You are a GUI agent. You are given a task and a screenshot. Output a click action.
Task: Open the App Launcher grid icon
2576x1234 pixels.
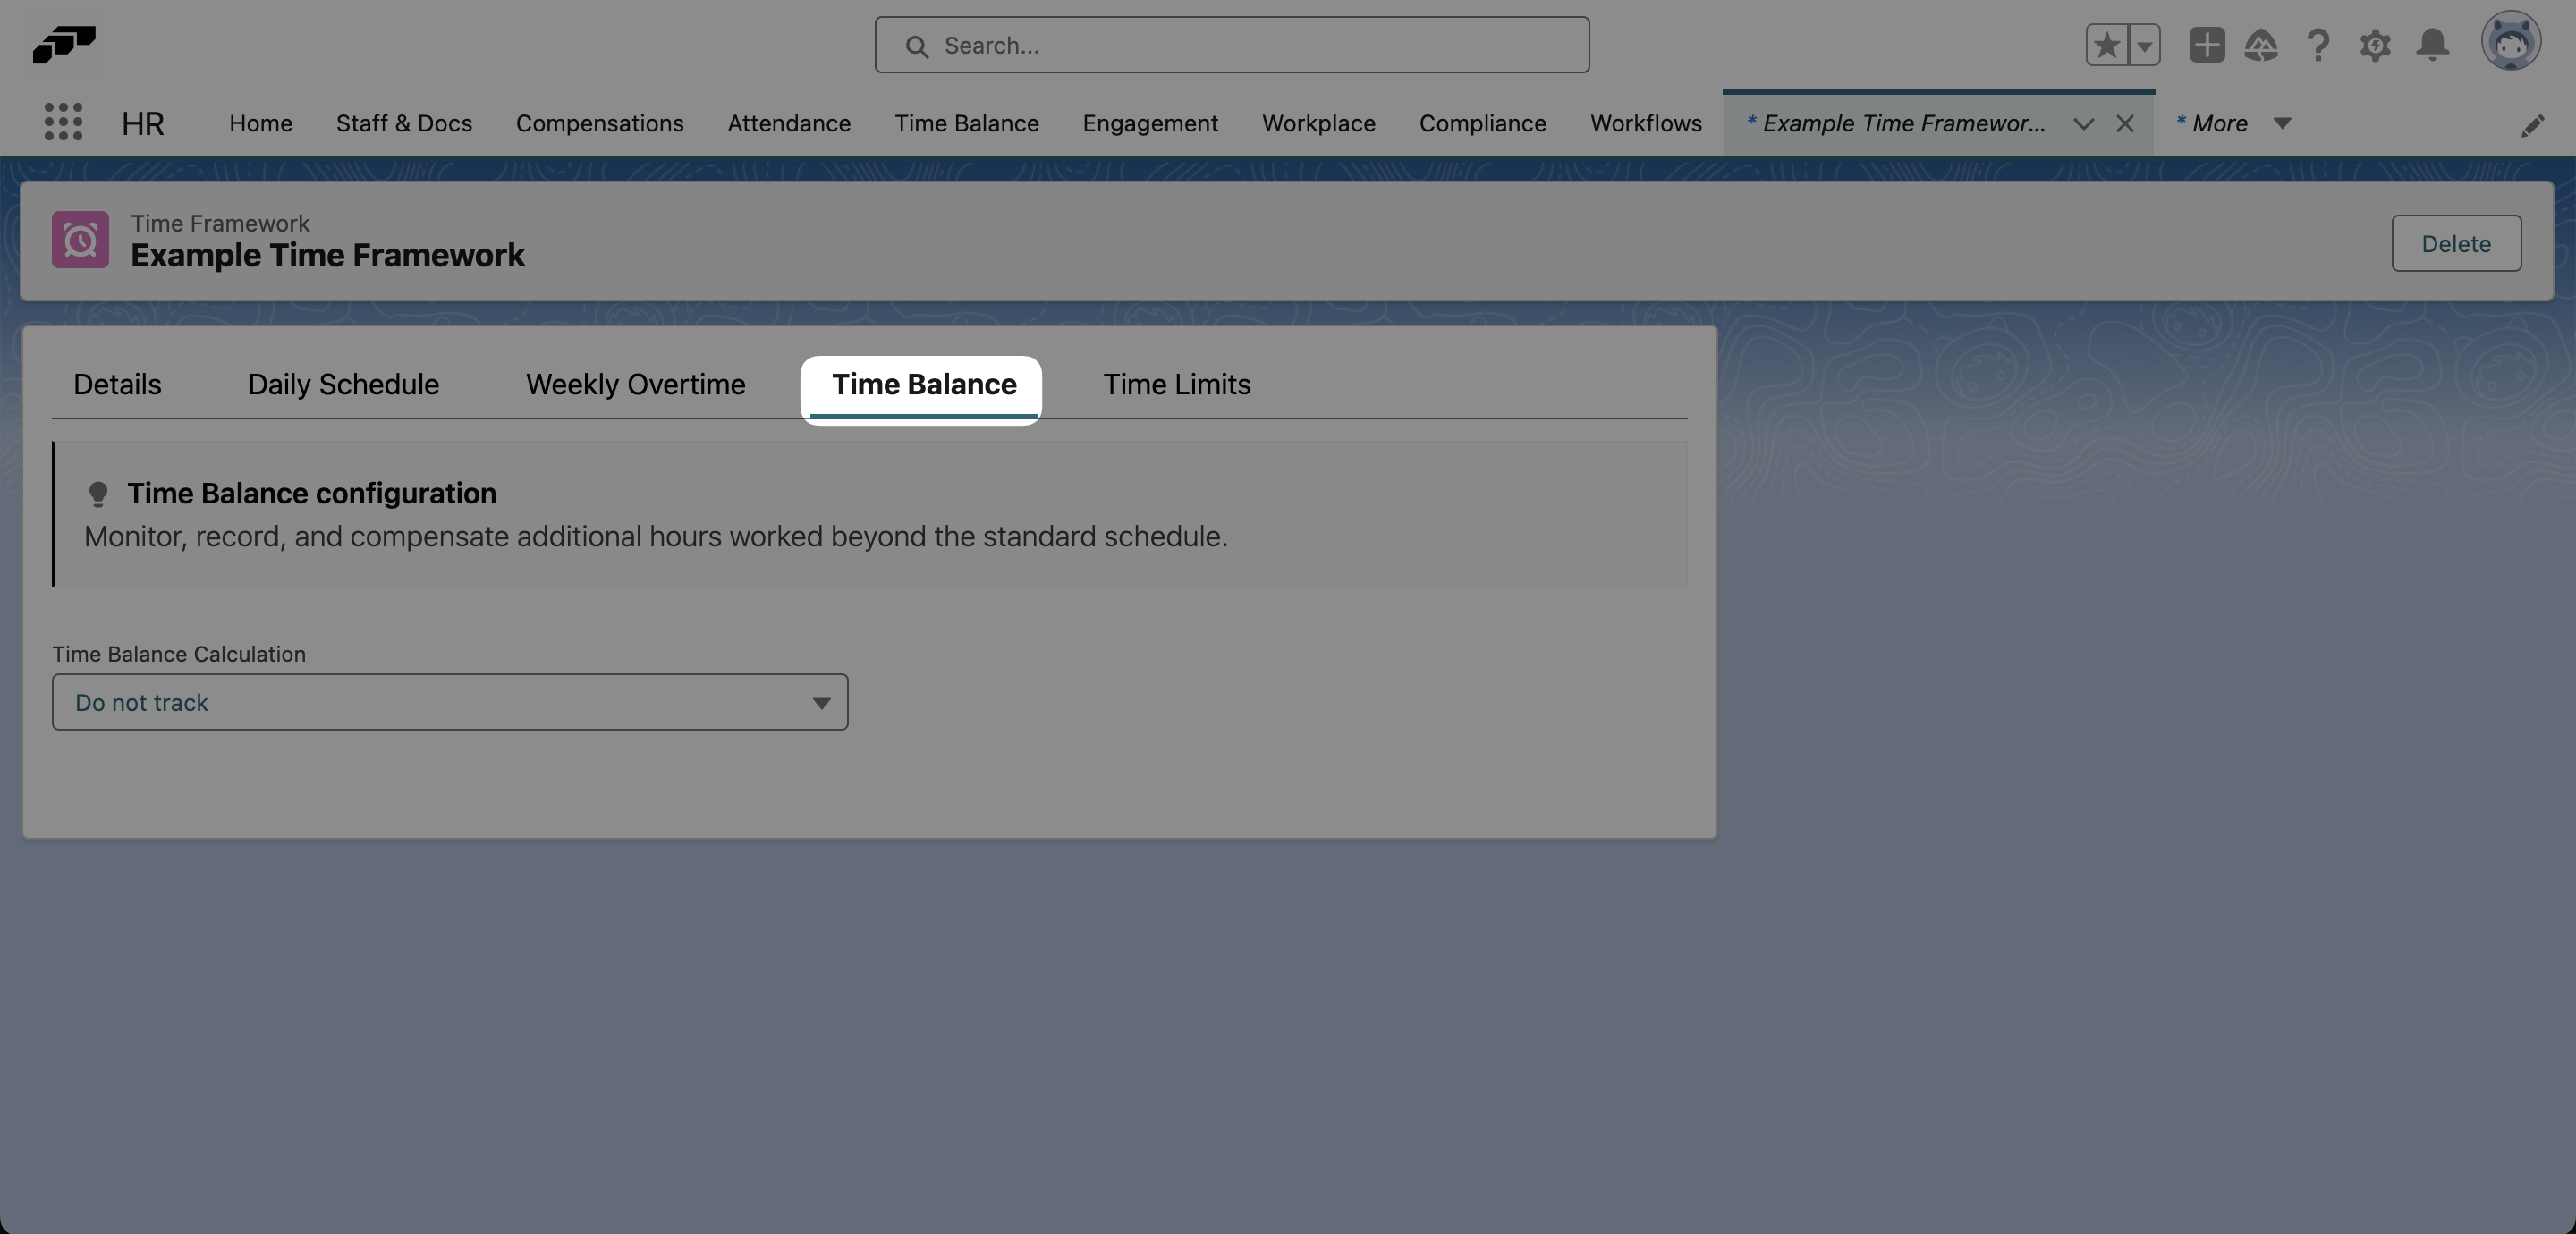(x=62, y=122)
